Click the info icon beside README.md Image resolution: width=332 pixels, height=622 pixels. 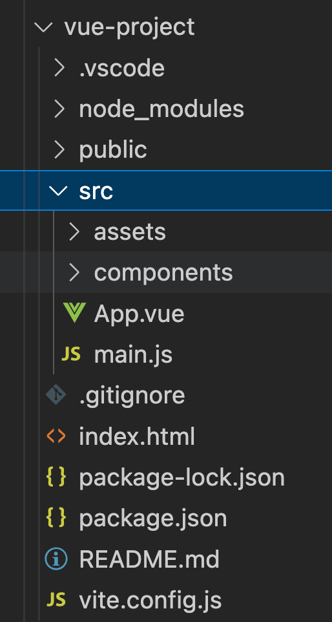tap(56, 559)
